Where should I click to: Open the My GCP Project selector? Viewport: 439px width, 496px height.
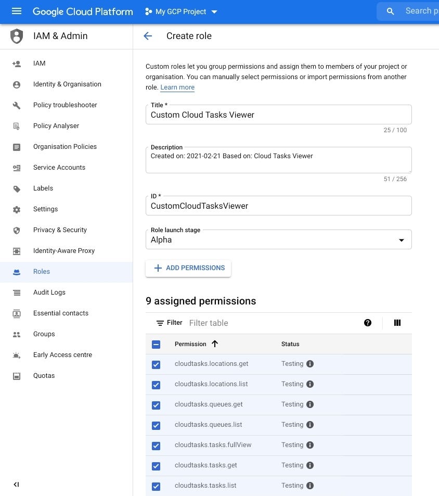(180, 11)
